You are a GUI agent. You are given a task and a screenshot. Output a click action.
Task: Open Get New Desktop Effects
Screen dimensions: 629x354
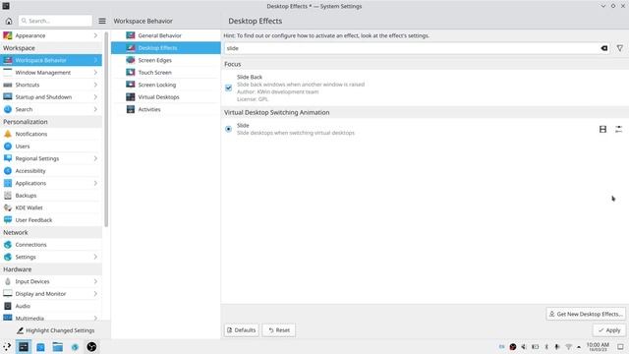pyautogui.click(x=586, y=314)
